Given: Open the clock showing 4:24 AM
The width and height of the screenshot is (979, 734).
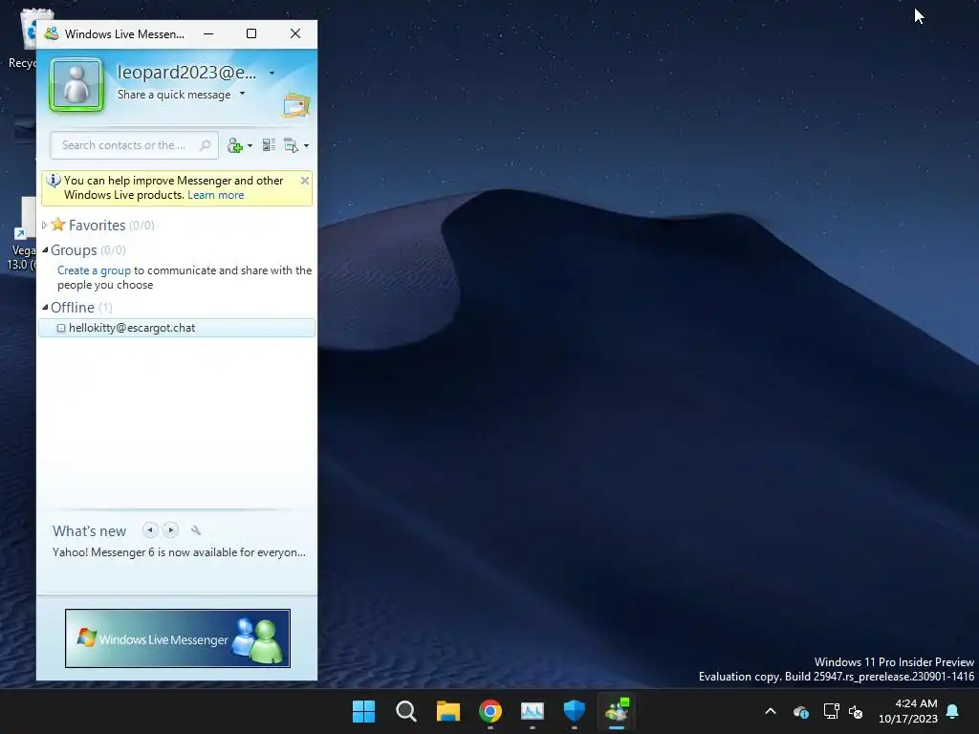Looking at the screenshot, I should (x=908, y=711).
